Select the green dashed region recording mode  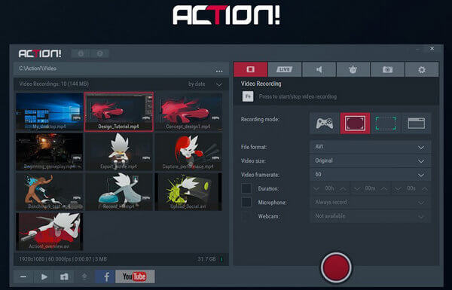[x=386, y=124]
